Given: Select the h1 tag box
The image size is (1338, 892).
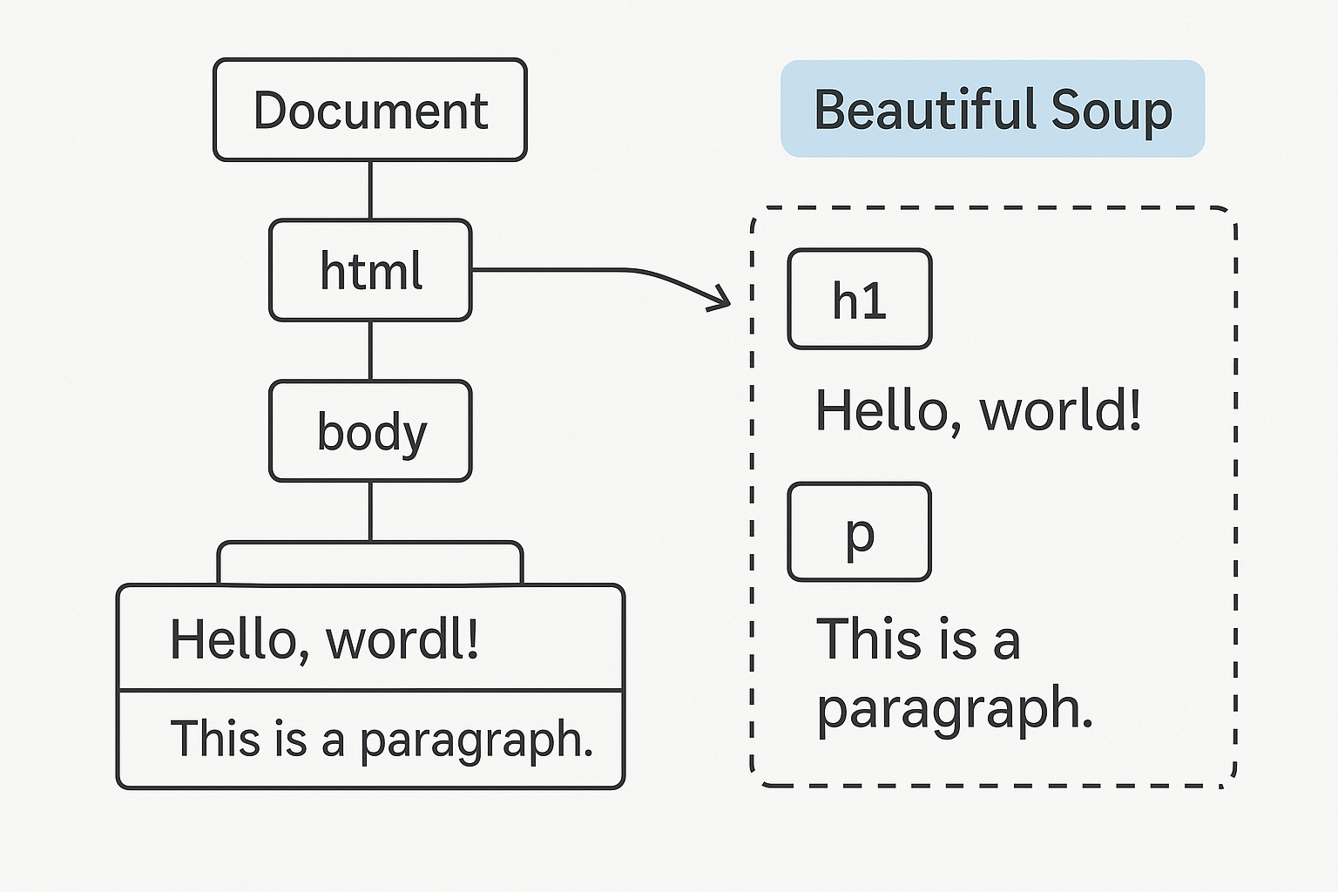Looking at the screenshot, I should 860,299.
